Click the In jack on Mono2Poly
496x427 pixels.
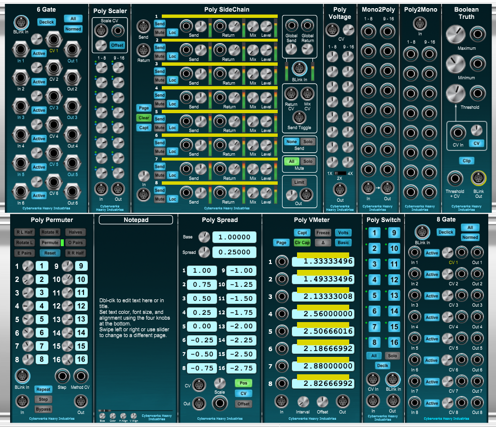[368, 188]
